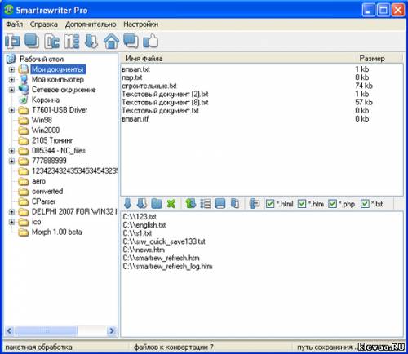Click the text-cursor panel icon in the top toolbar

tap(12, 42)
